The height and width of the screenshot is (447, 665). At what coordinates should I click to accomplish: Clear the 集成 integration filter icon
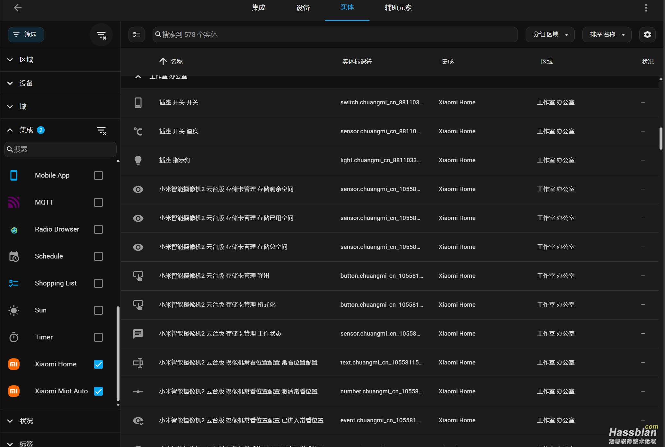[101, 130]
